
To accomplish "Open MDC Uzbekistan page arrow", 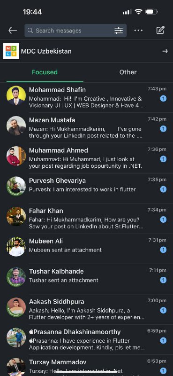I will click(165, 51).
